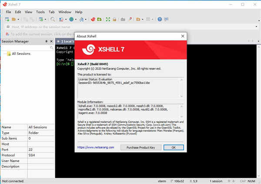Click xterm in status bar

click(162, 181)
